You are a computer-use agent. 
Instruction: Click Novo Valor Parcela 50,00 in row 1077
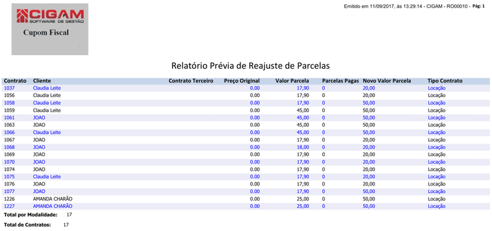pos(369,191)
